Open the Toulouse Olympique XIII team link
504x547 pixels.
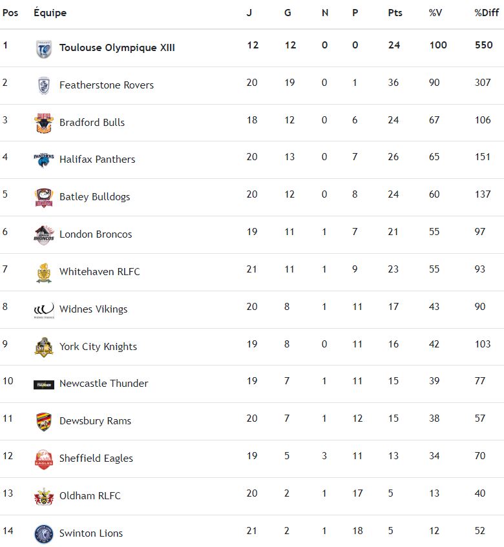click(117, 48)
